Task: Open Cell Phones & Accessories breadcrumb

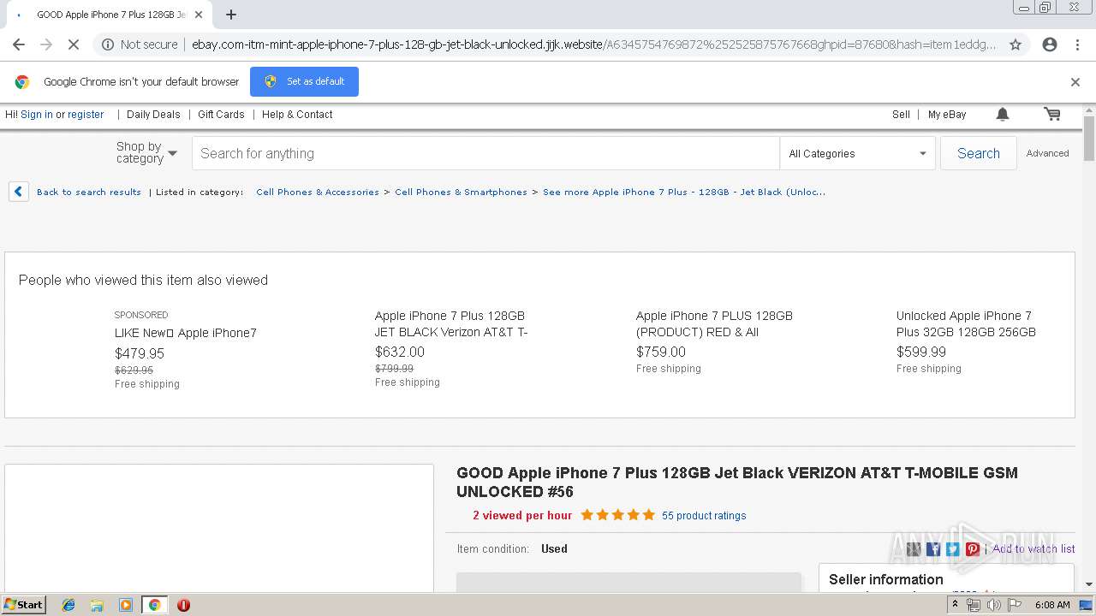Action: 318,192
